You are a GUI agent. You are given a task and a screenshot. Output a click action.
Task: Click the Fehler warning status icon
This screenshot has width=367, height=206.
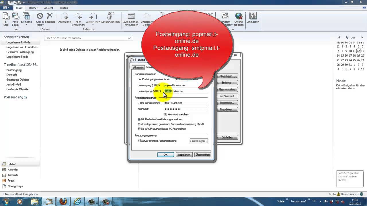(x=338, y=194)
